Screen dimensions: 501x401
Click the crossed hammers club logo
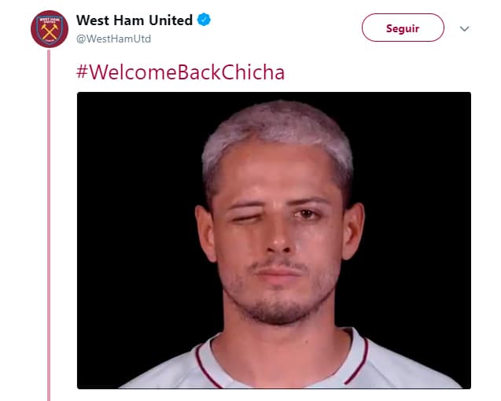pos(50,29)
